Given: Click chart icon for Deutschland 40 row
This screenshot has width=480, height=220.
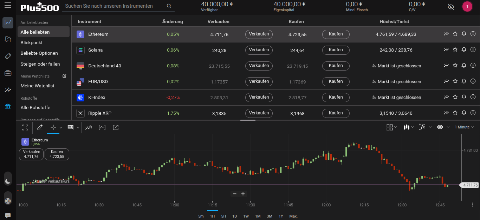Looking at the screenshot, I should coord(446,66).
